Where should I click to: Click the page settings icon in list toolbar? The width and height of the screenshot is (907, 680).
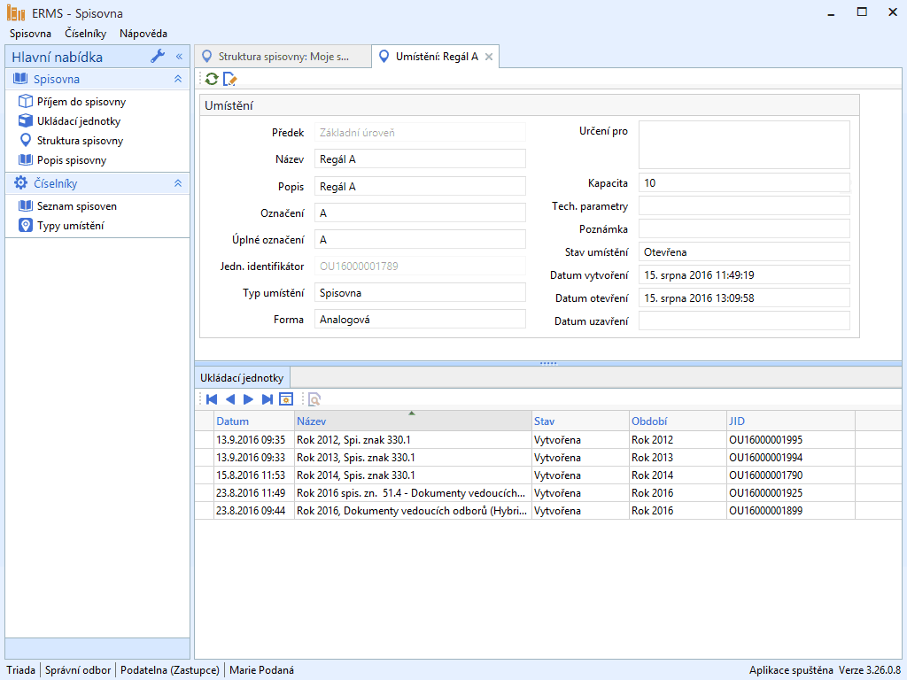tap(285, 399)
